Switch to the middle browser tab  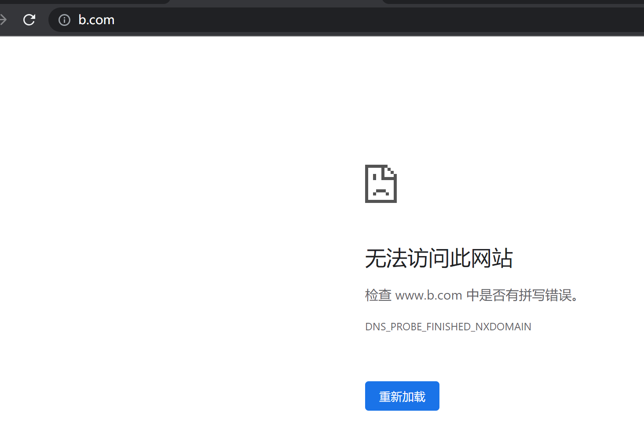tap(277, 2)
